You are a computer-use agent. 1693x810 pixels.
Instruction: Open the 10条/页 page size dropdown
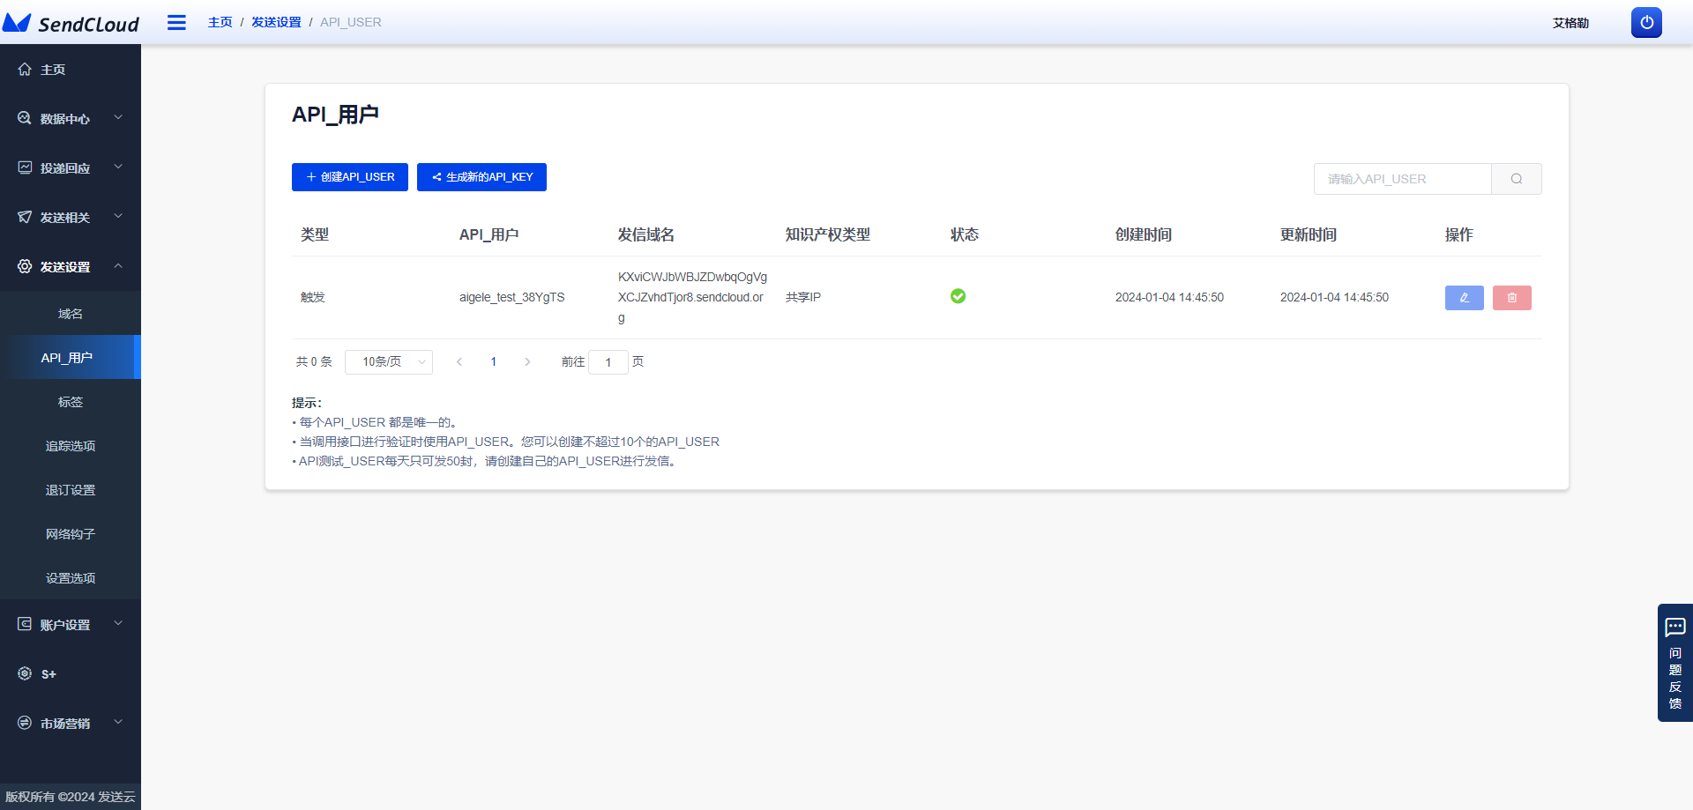tap(388, 361)
